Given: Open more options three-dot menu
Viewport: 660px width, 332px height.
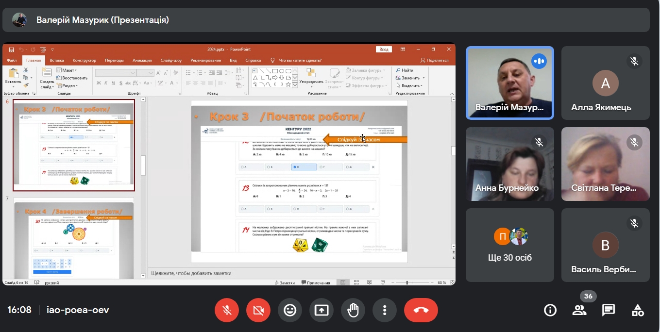Looking at the screenshot, I should [385, 310].
